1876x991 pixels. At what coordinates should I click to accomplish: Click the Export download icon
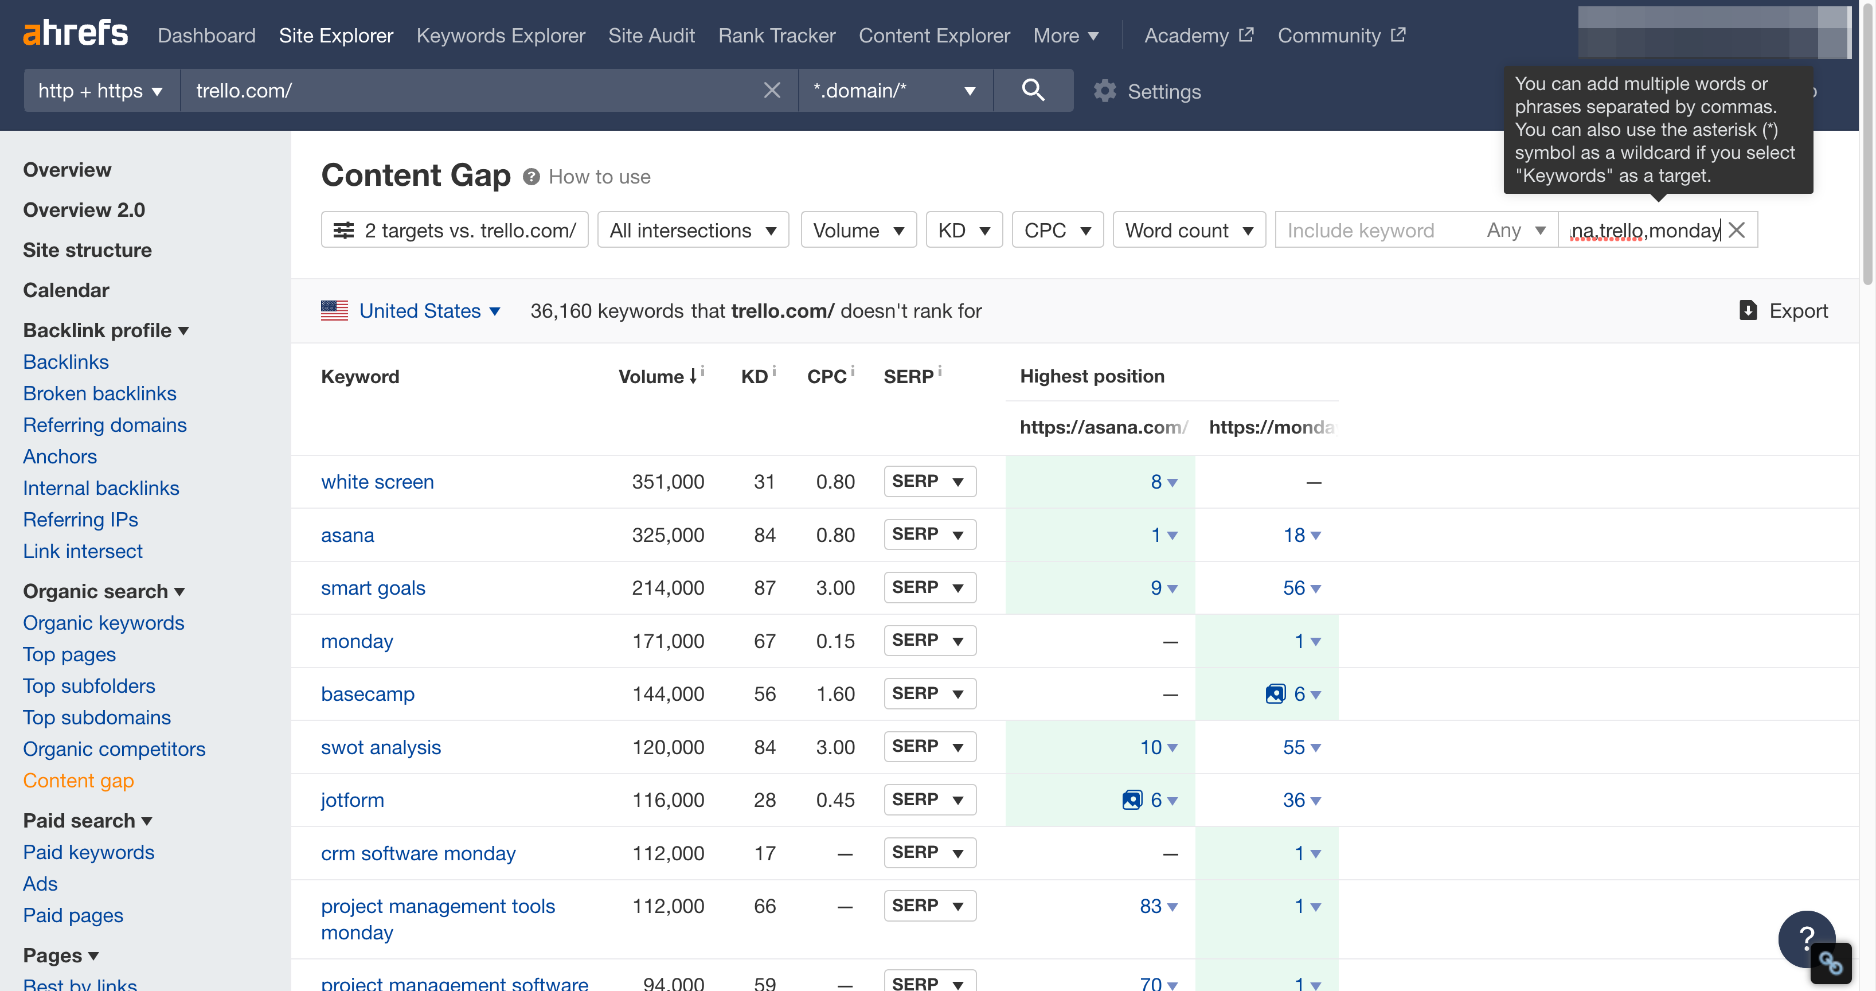[x=1748, y=310]
